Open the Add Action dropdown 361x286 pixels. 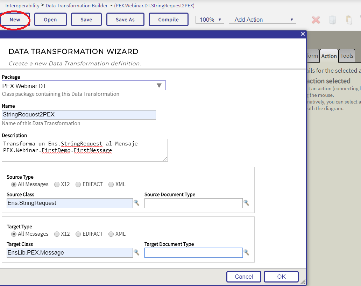click(262, 20)
